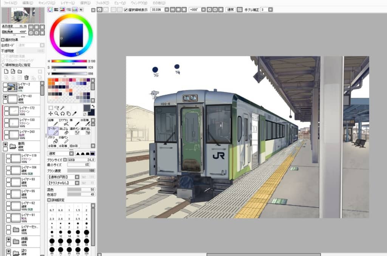387x256 pixels.
Task: Select the rectangular selection tool
Action: coord(51,108)
